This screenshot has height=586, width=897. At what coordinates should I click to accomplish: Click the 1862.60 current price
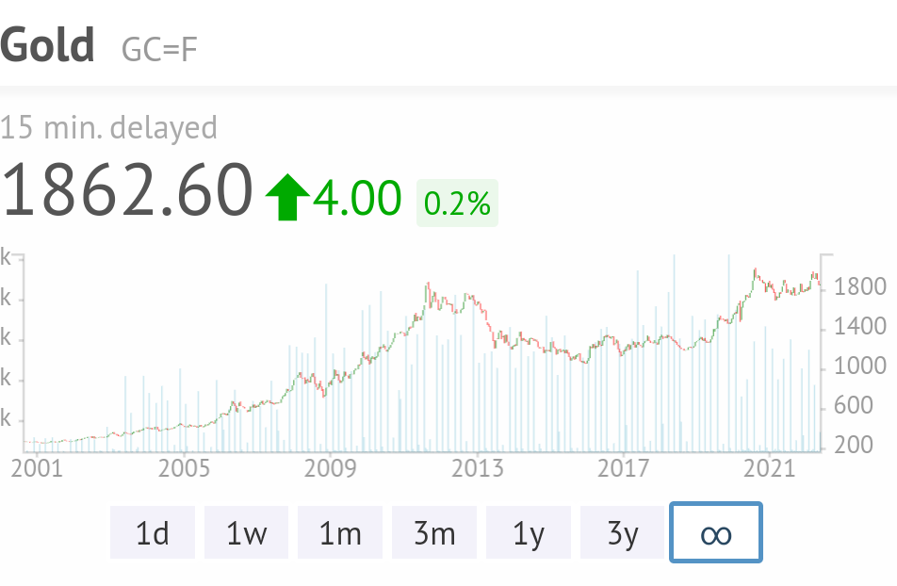click(127, 191)
